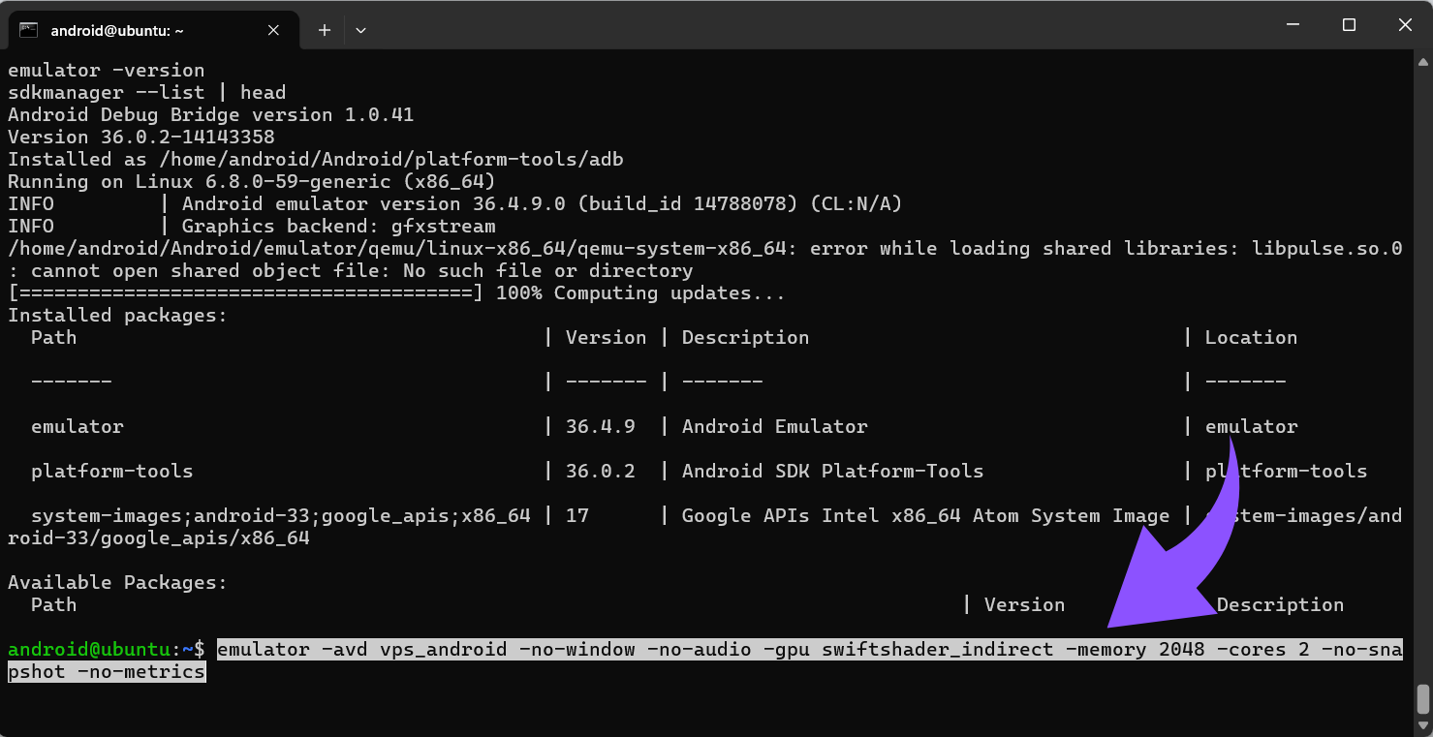Click the platform-tools path entry
Viewport: 1433px width, 737px height.
(x=111, y=471)
